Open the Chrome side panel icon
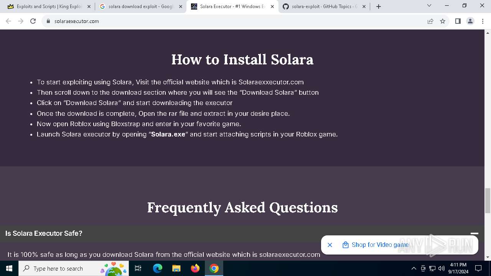This screenshot has width=491, height=276. (x=458, y=21)
